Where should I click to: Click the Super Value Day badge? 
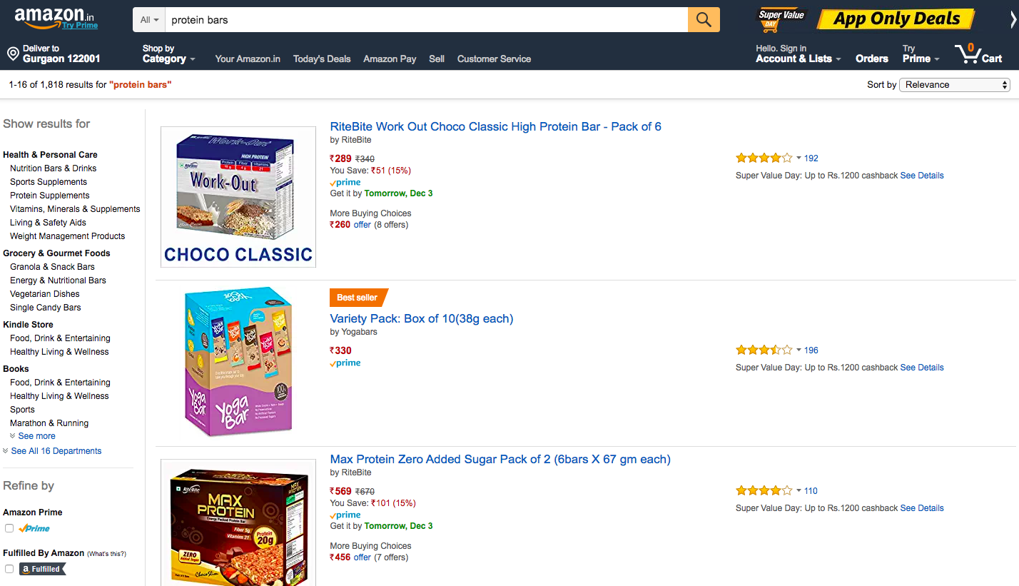point(781,19)
